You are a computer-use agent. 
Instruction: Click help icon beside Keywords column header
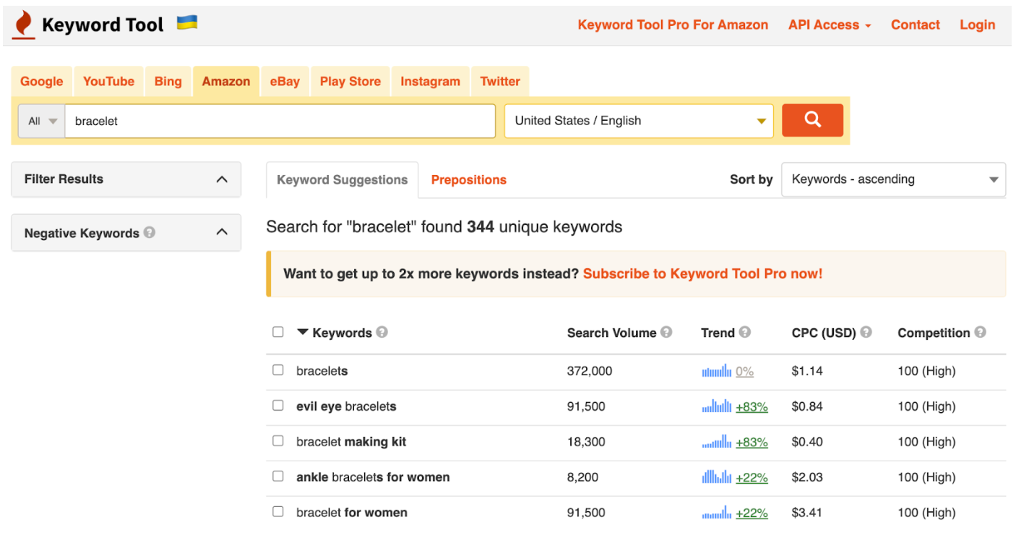[382, 332]
